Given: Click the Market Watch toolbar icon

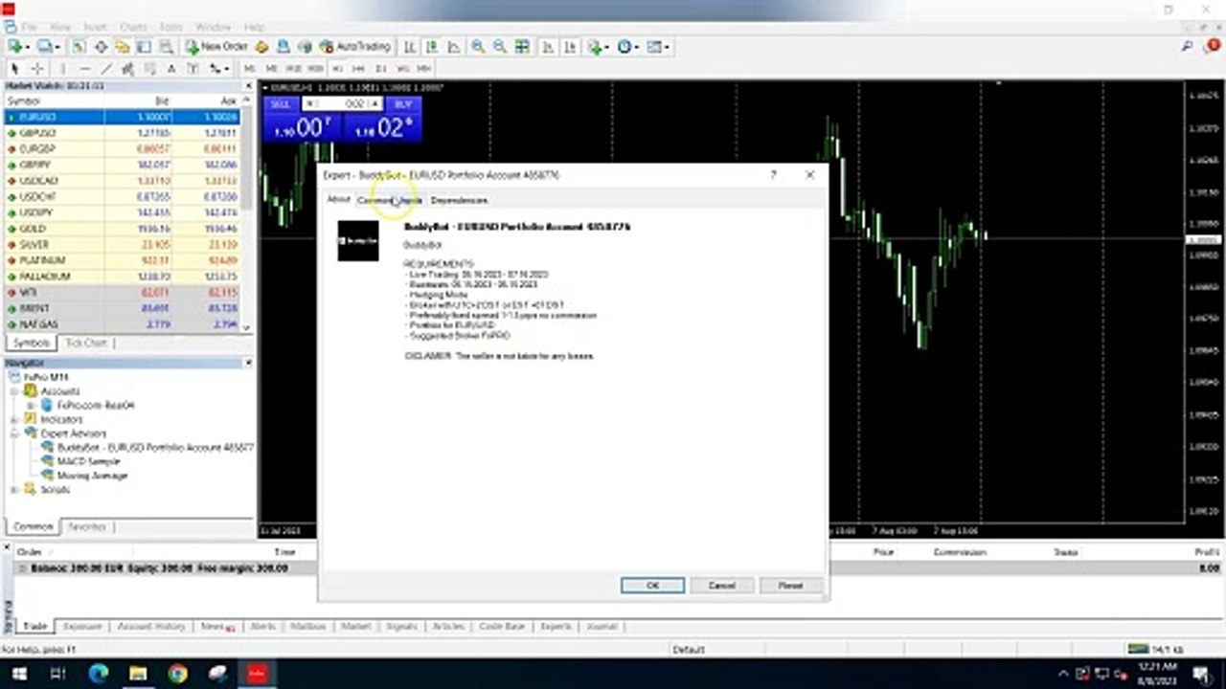Looking at the screenshot, I should tap(79, 46).
